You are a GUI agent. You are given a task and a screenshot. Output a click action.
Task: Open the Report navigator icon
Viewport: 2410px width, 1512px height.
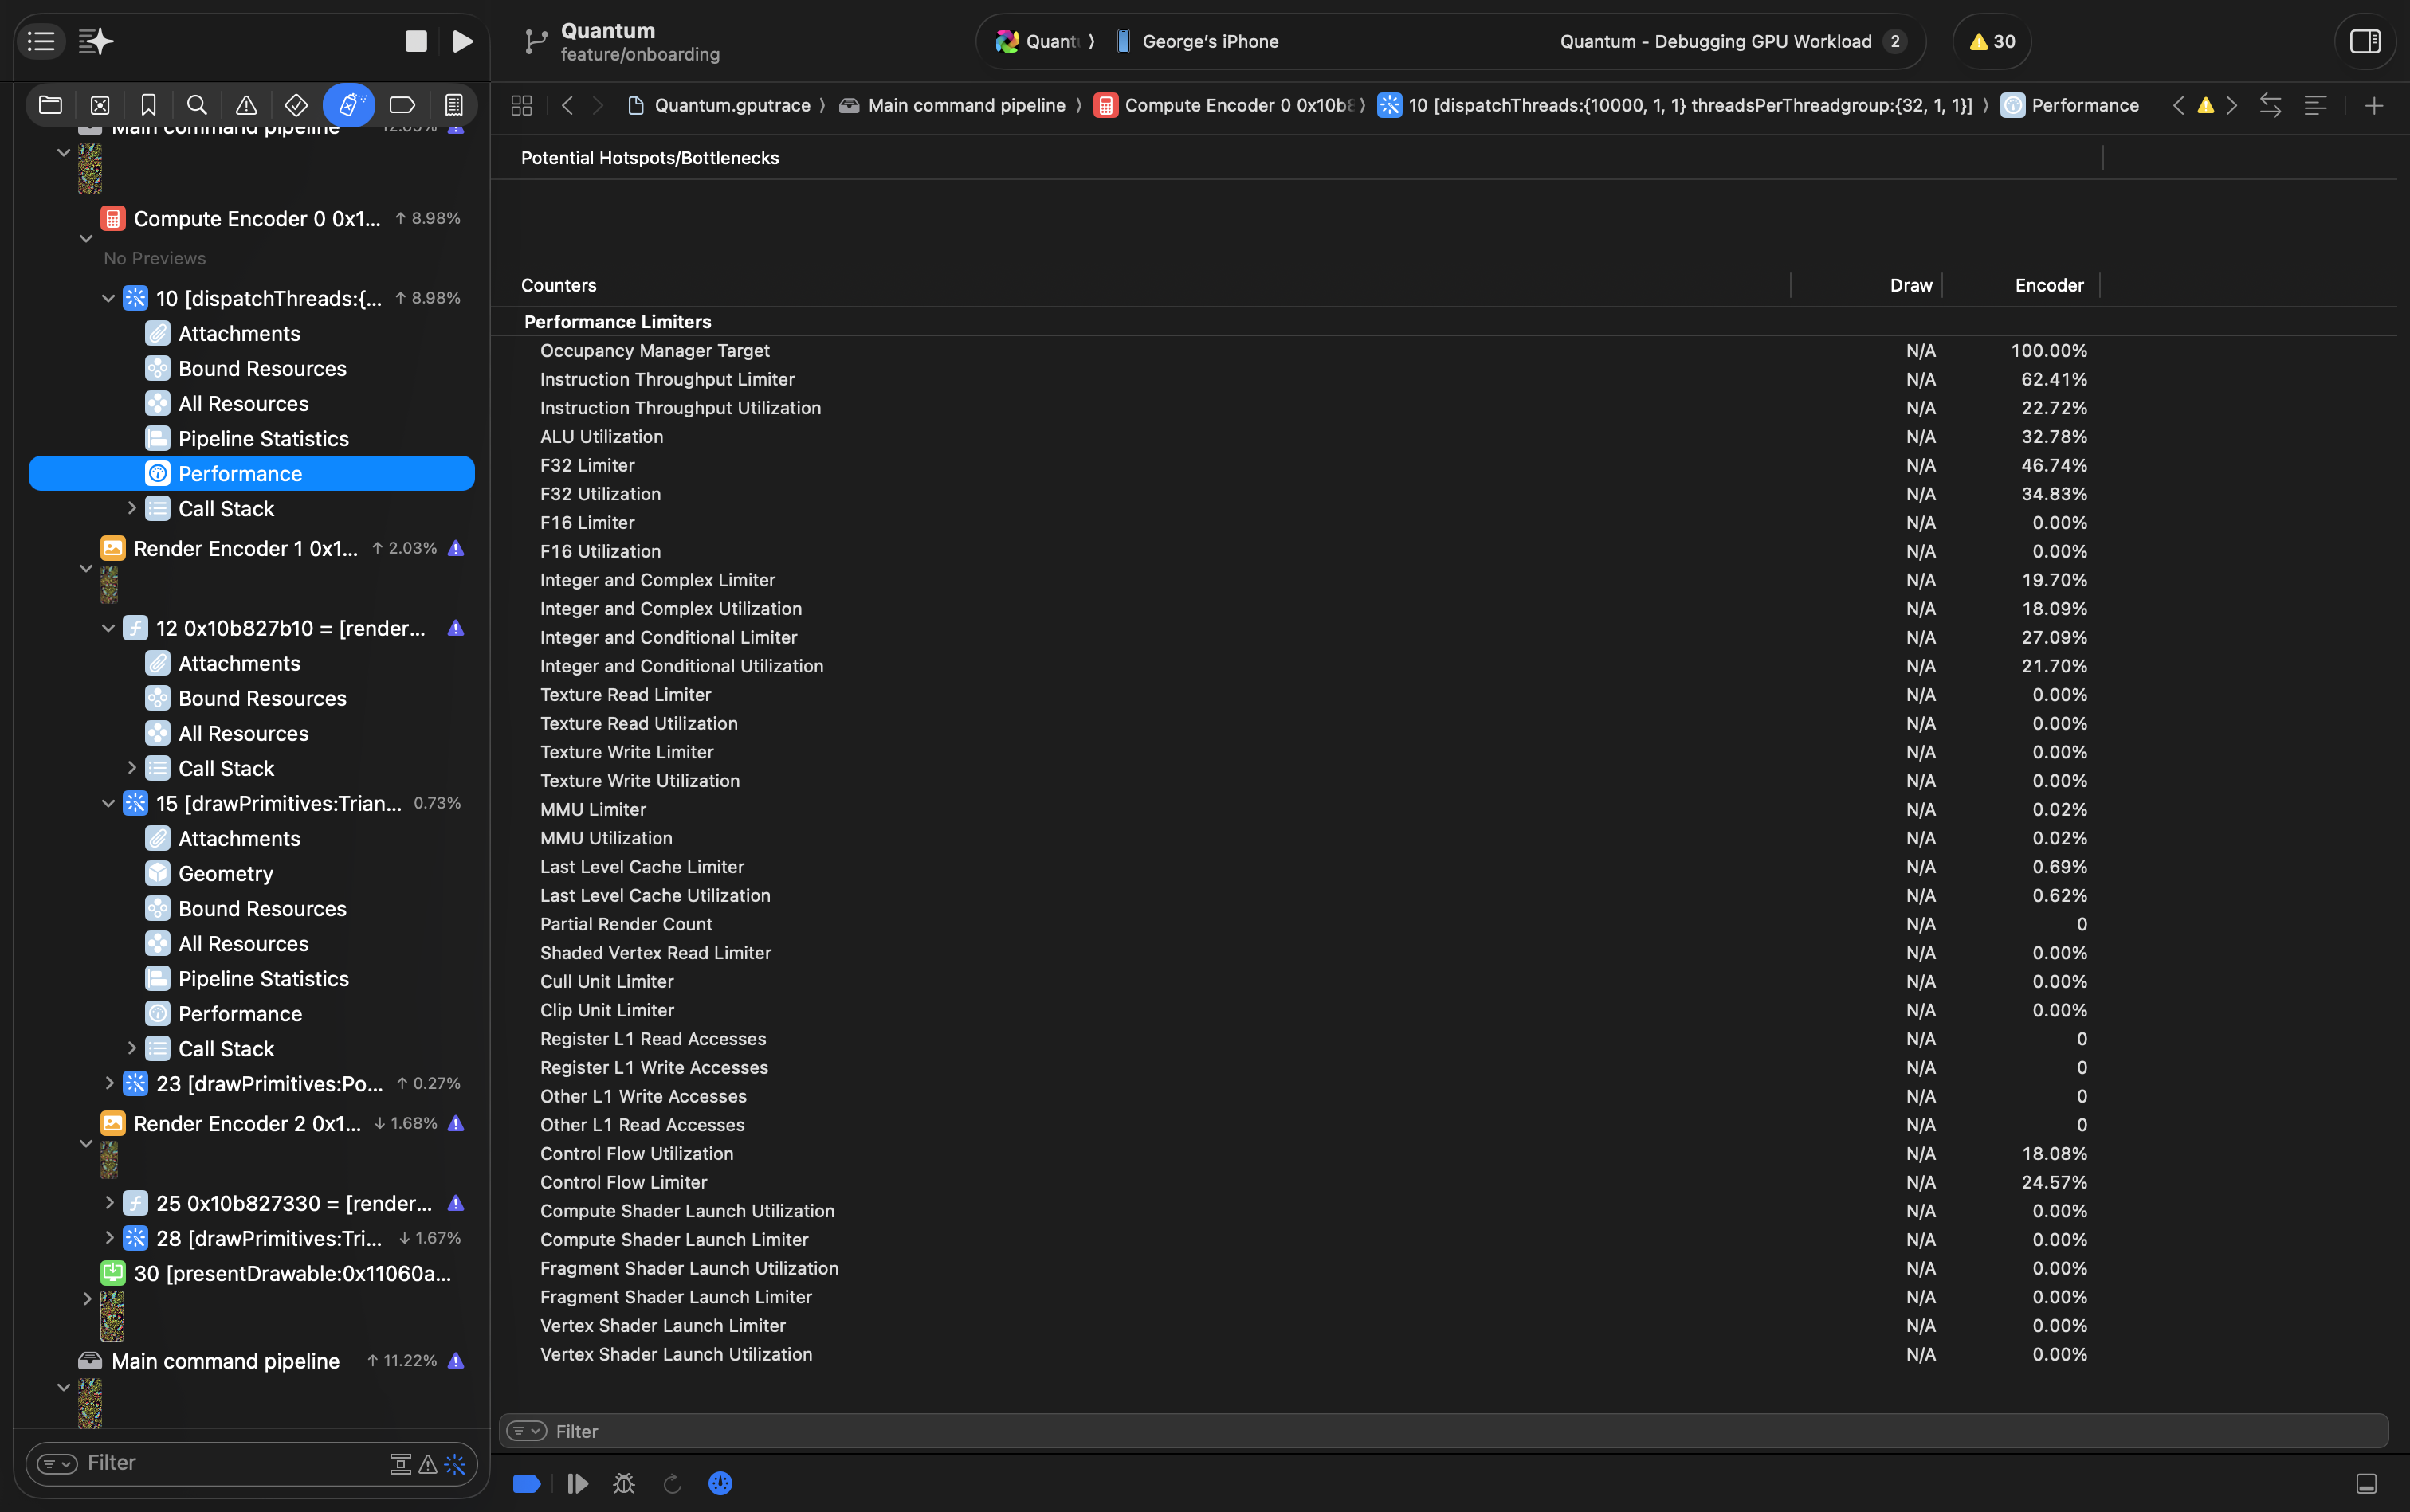pyautogui.click(x=453, y=105)
